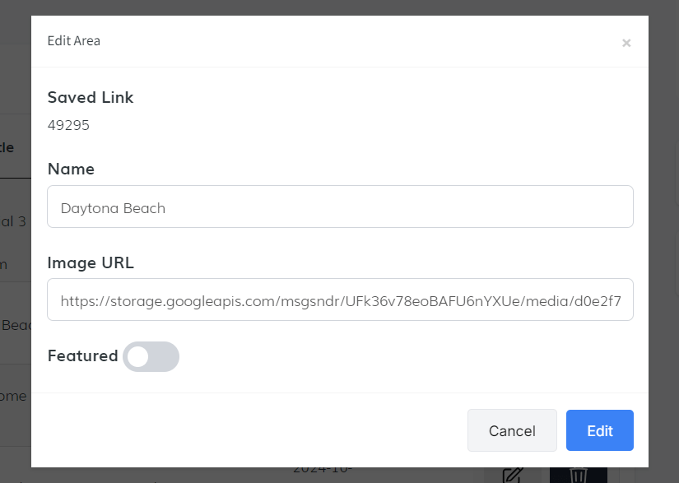Toggle the Featured switch

pyautogui.click(x=151, y=356)
